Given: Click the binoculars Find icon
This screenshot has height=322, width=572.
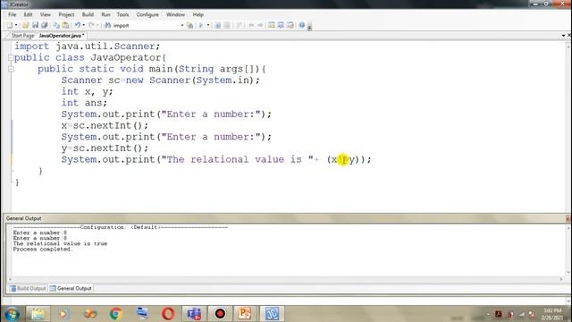Looking at the screenshot, I should pyautogui.click(x=107, y=25).
